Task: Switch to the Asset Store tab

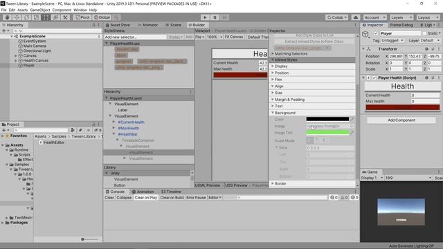Action: point(118,25)
